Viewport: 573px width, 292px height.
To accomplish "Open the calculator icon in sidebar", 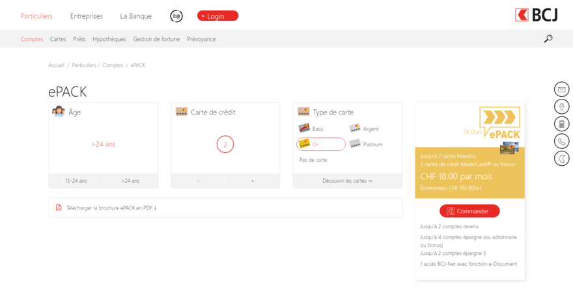I will coord(562,124).
